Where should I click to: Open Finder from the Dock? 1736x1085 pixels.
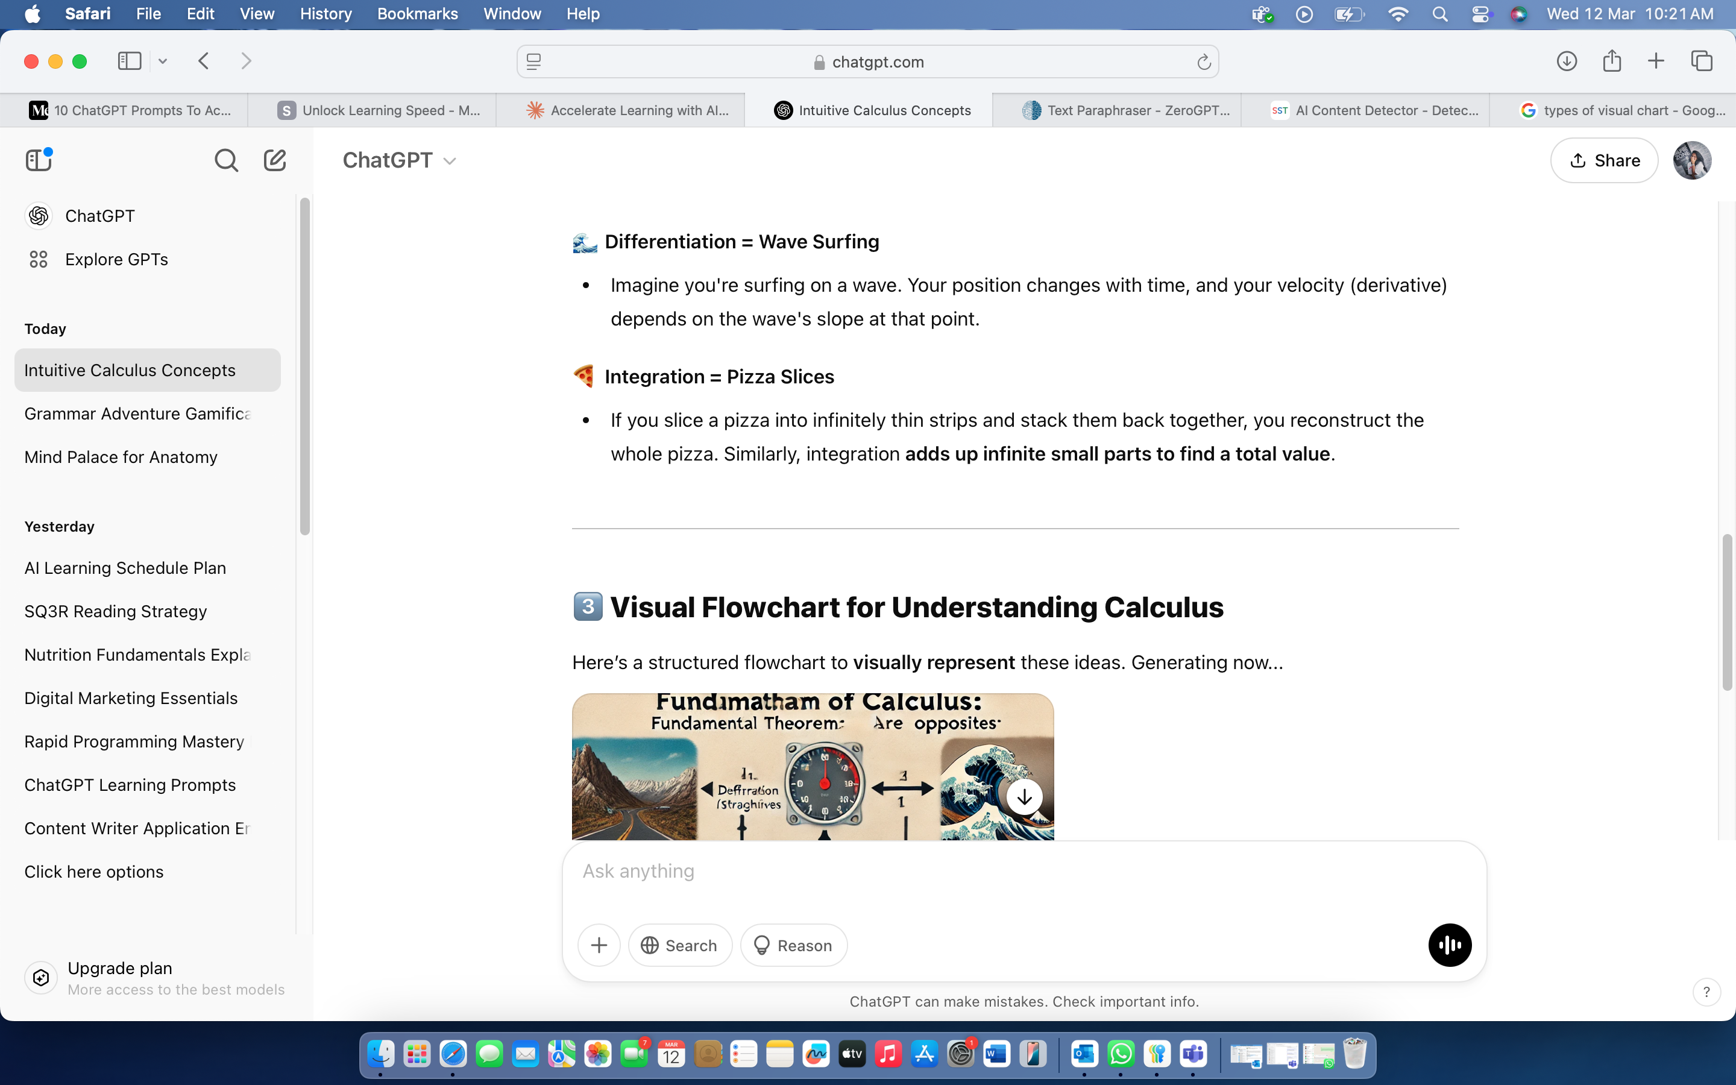click(x=380, y=1054)
